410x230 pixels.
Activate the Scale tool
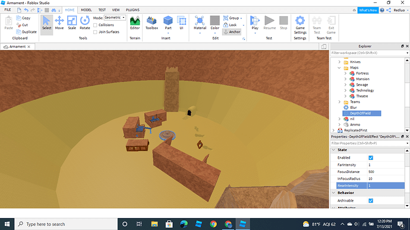click(x=72, y=23)
